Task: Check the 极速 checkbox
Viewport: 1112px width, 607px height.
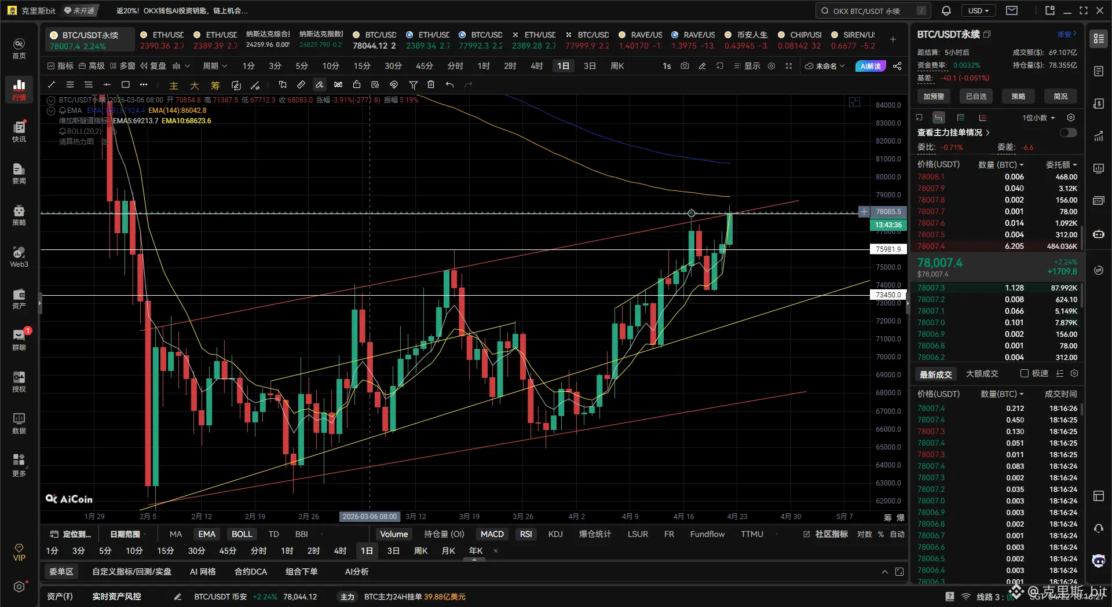Action: [1025, 373]
